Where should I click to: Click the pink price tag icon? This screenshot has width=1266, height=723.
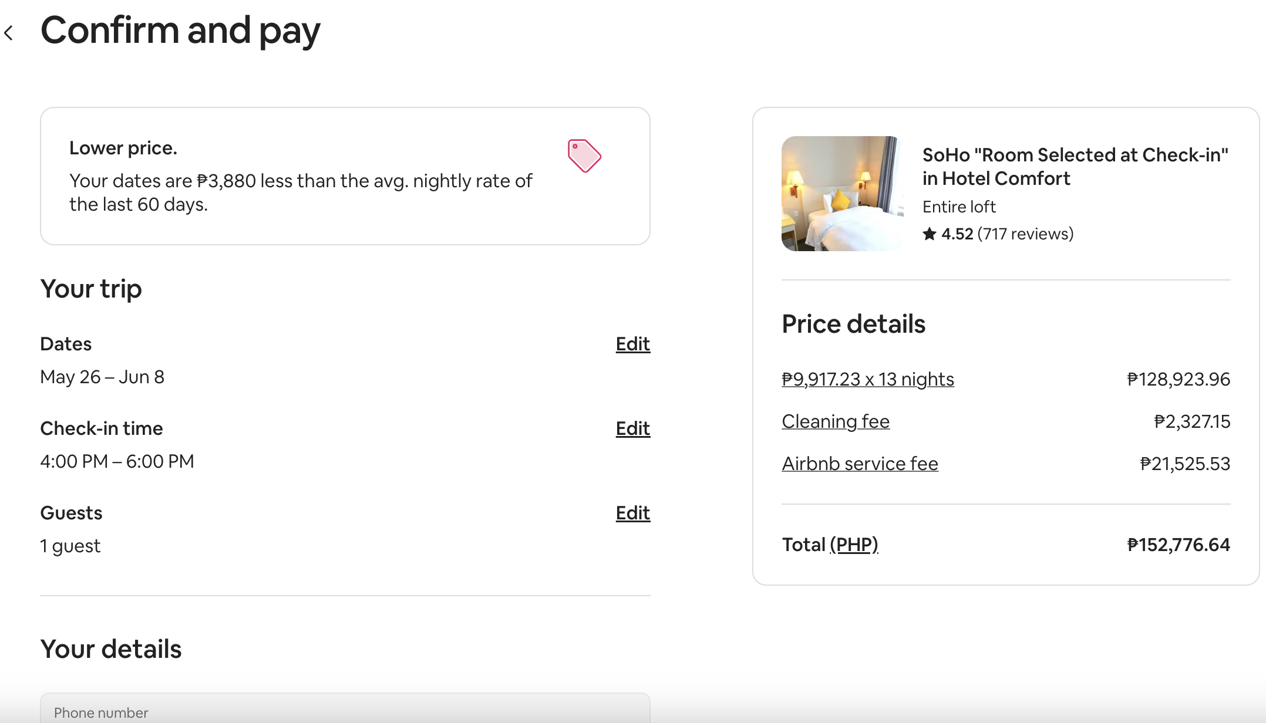coord(584,156)
